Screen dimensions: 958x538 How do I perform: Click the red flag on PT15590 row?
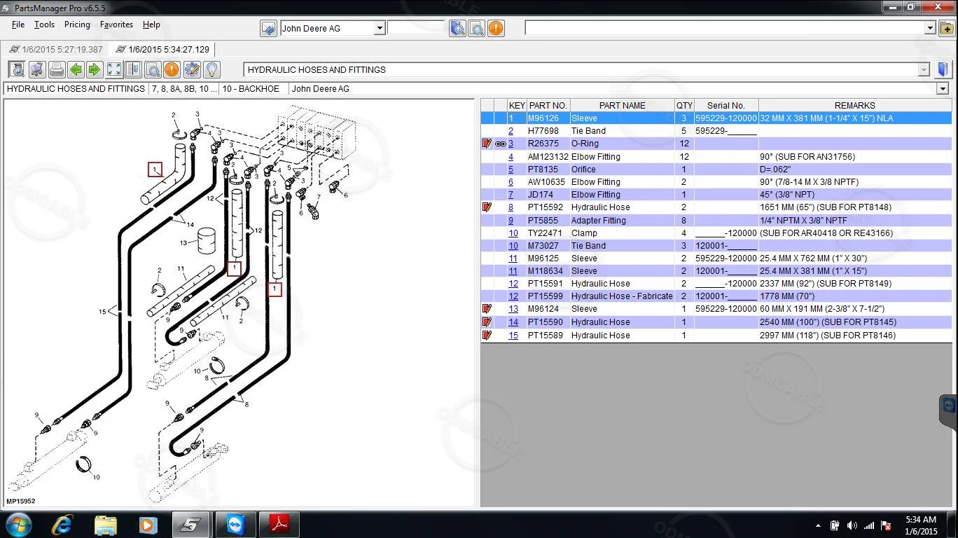point(487,322)
